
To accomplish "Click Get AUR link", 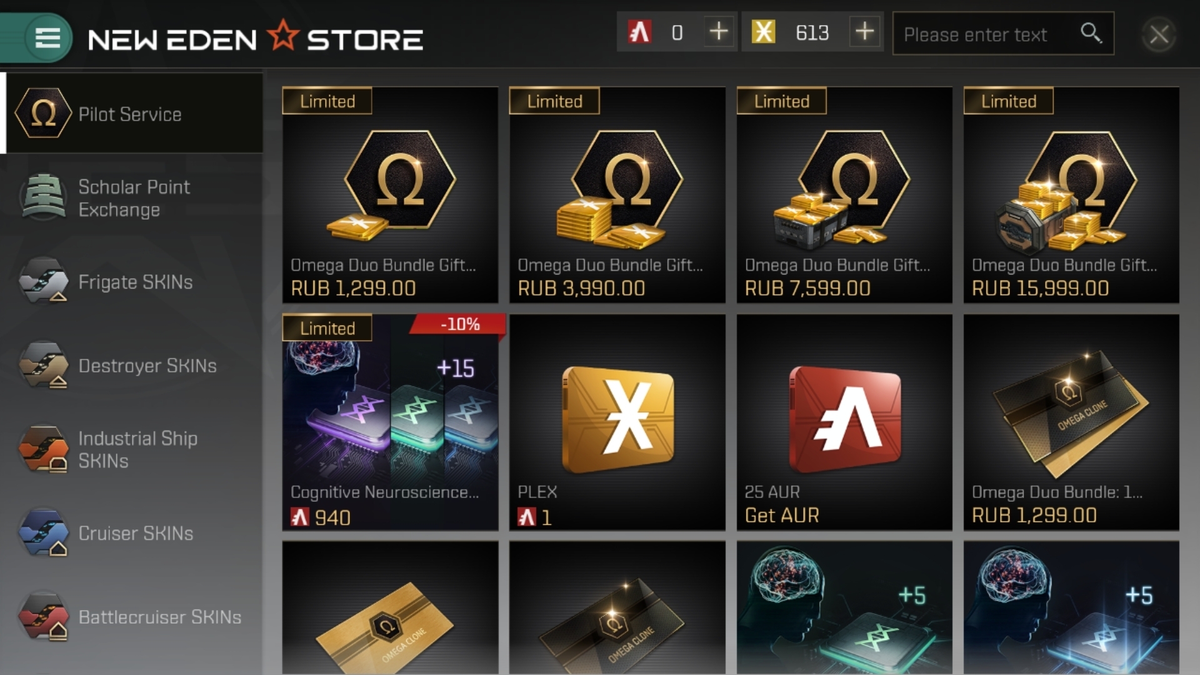I will point(782,515).
